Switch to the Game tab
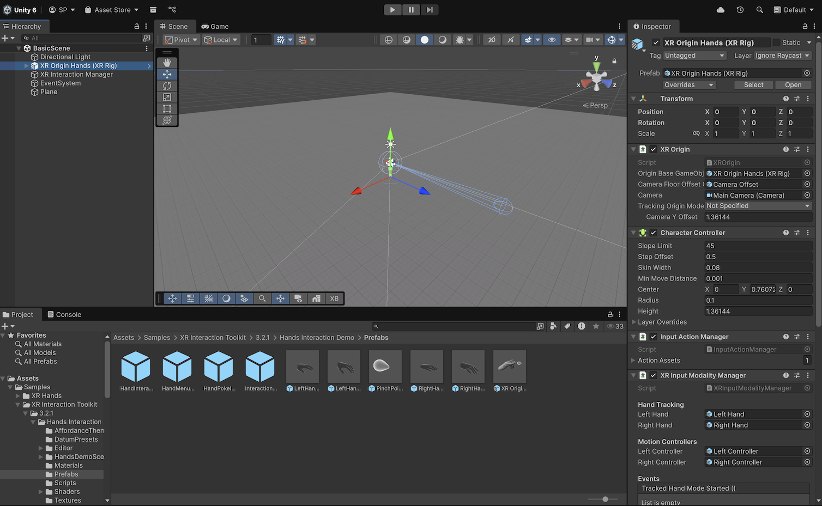The height and width of the screenshot is (506, 822). tap(215, 26)
